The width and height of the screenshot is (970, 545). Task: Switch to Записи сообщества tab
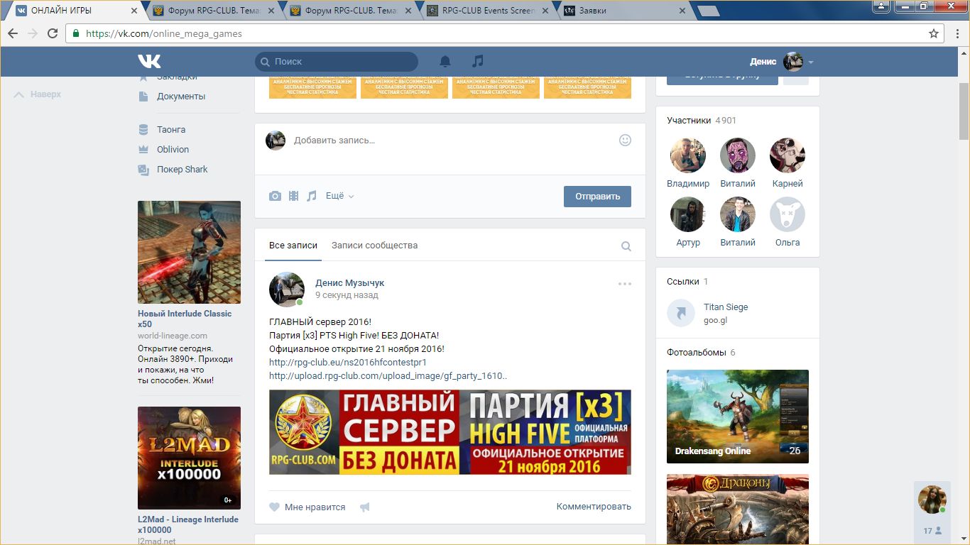coord(374,246)
